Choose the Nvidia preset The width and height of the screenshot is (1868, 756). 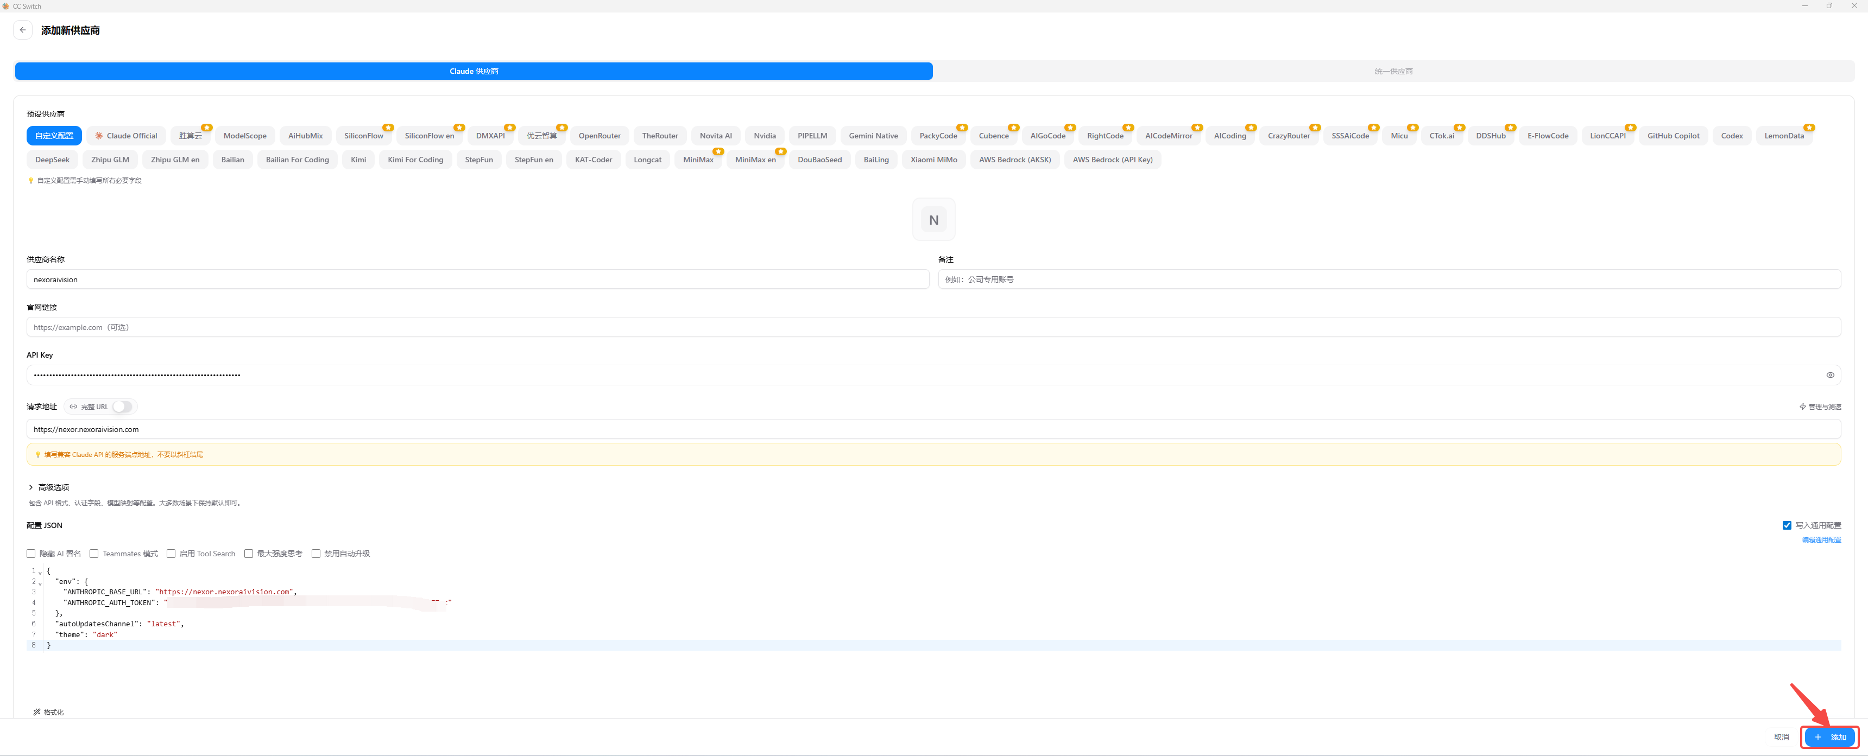(765, 136)
